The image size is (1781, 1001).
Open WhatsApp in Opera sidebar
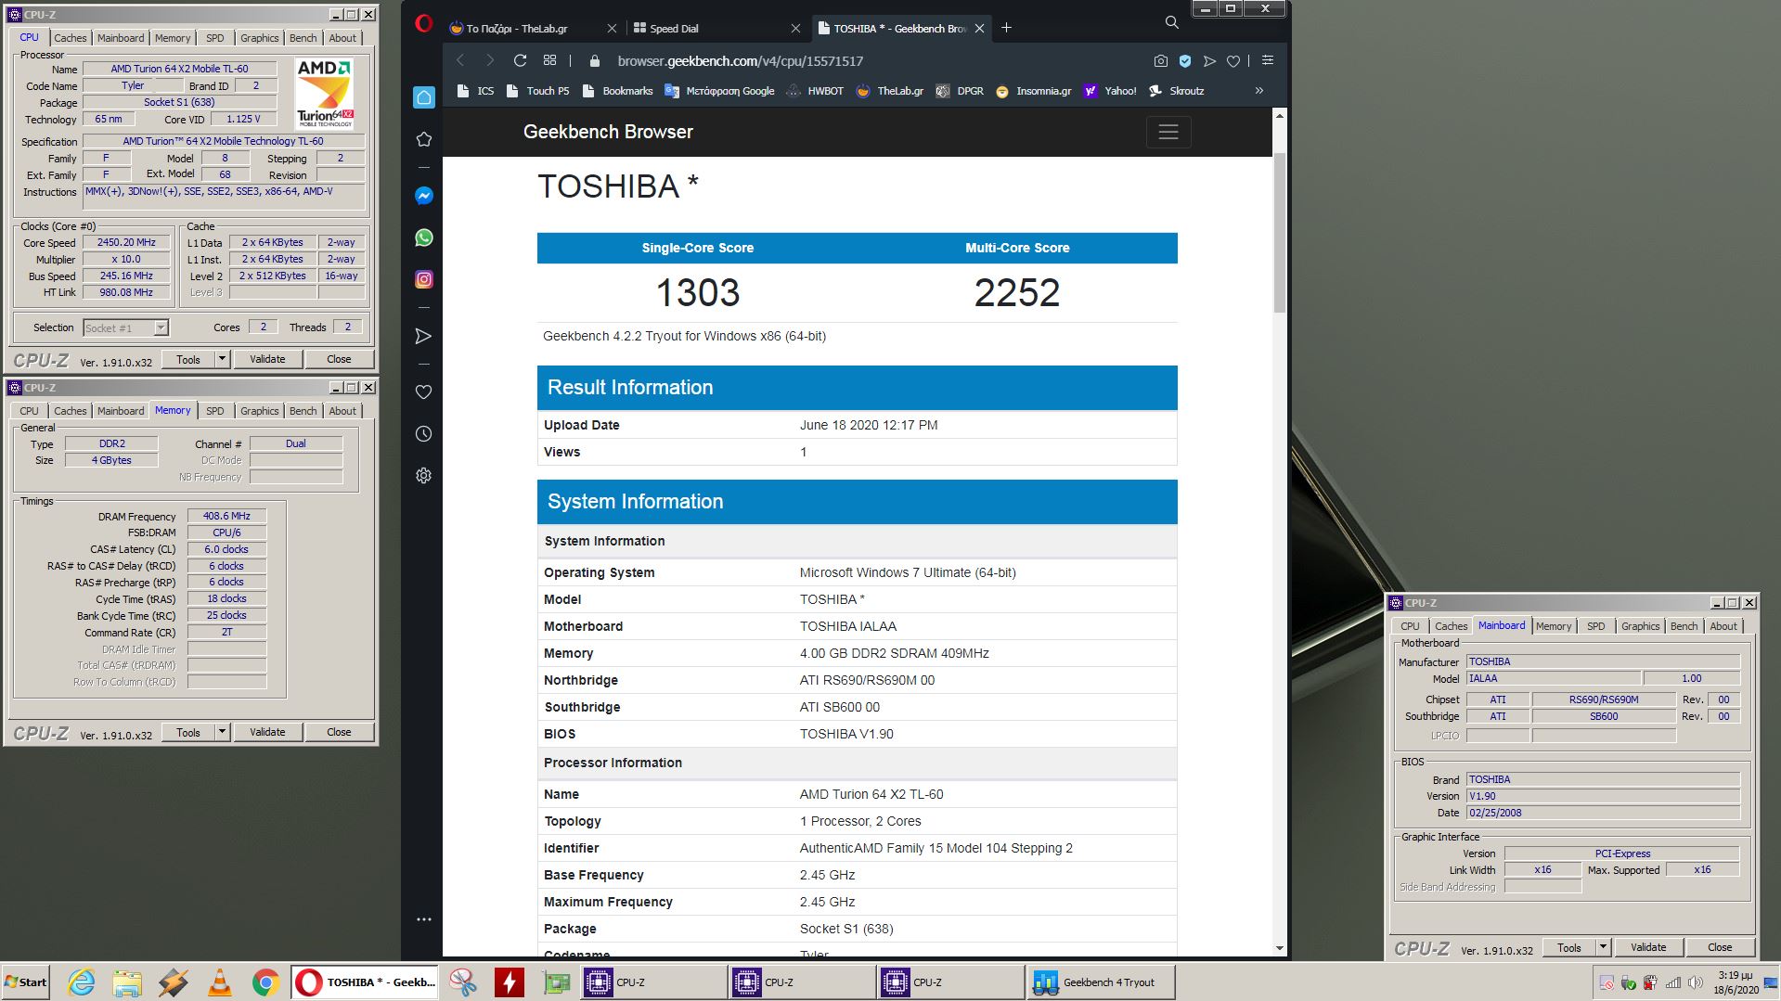423,237
